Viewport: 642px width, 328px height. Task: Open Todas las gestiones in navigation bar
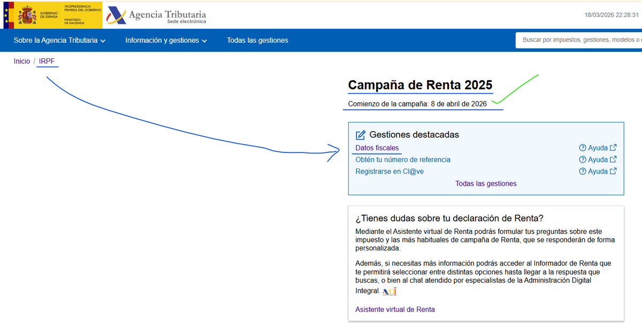257,40
